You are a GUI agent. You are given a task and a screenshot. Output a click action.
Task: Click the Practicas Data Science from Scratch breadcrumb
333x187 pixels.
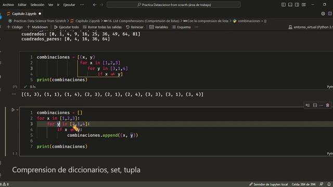(x=40, y=21)
